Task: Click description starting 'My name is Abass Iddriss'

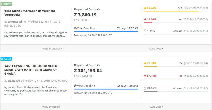Action: 35,91
